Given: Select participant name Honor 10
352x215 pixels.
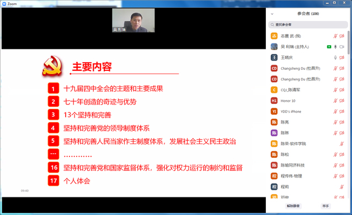Looking at the screenshot, I should (288, 101).
